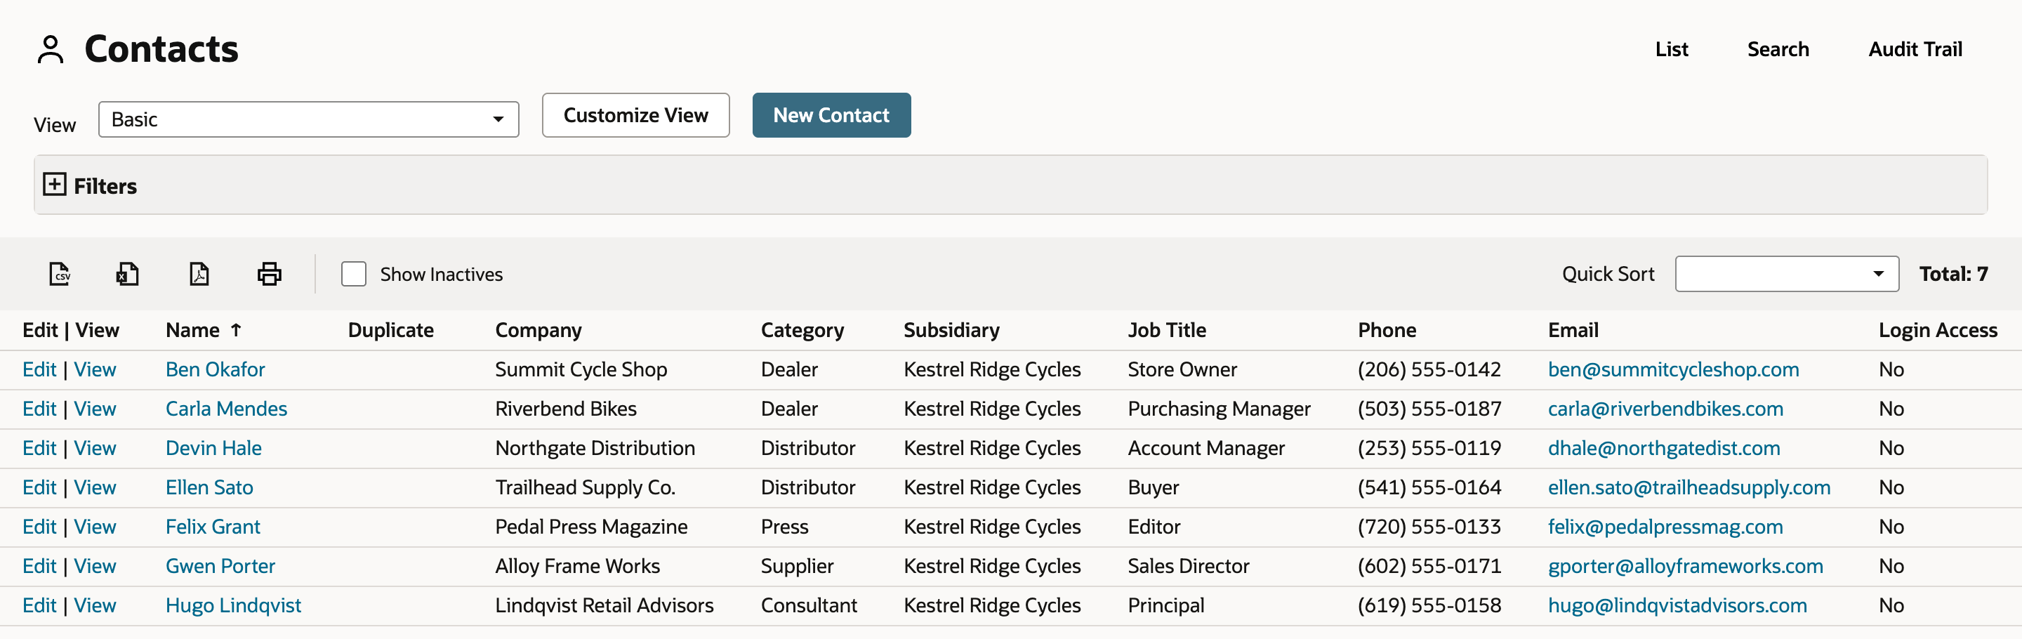2022x639 pixels.
Task: Open the Quick Sort dropdown
Action: (1787, 274)
